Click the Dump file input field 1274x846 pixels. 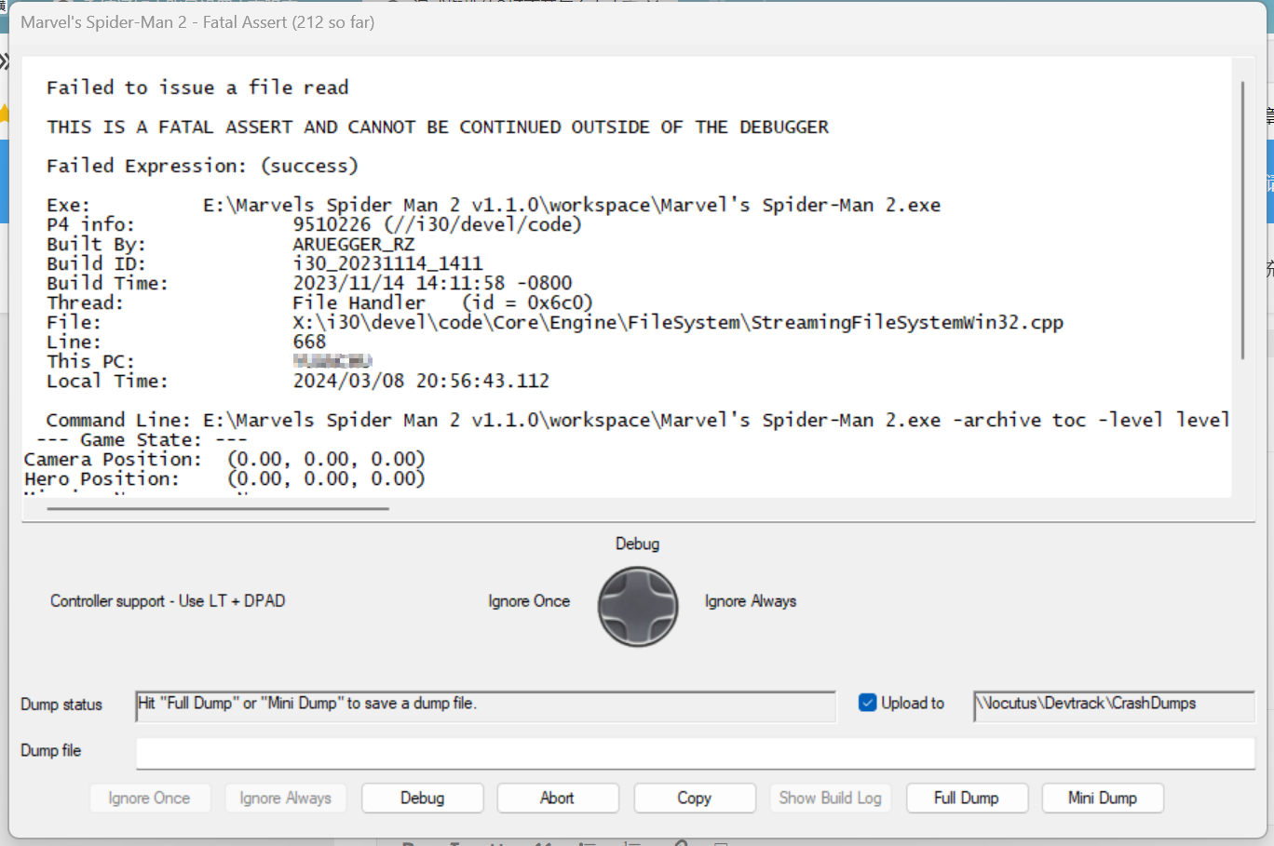(696, 753)
